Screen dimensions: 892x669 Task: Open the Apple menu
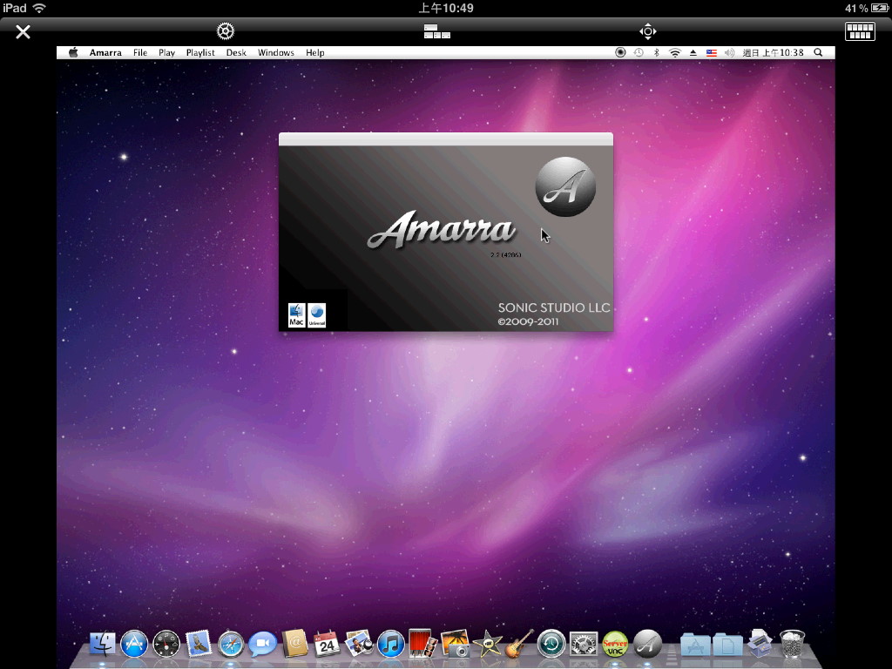pos(73,53)
